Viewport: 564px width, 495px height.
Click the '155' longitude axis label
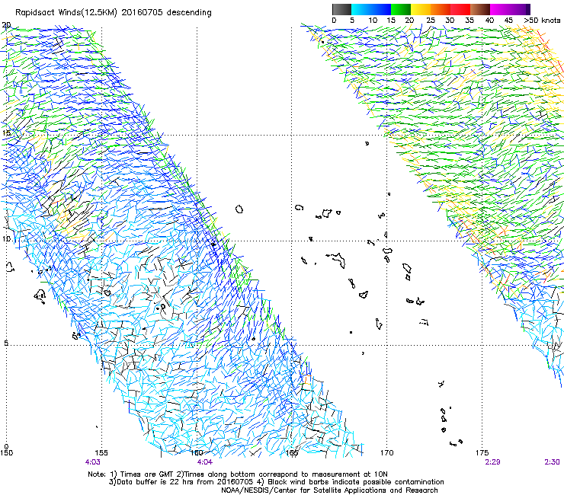[x=101, y=452]
